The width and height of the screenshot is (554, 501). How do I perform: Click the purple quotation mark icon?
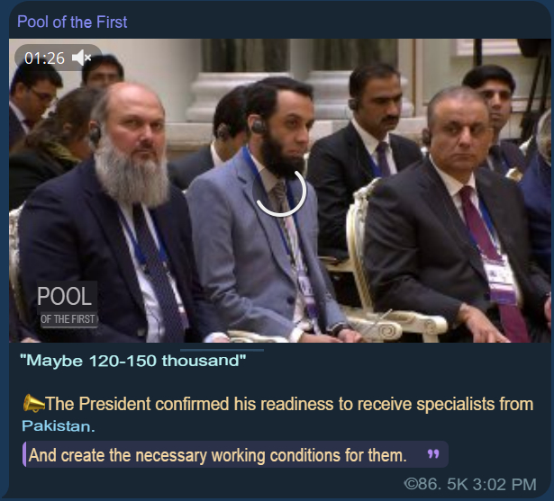433,454
